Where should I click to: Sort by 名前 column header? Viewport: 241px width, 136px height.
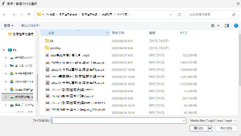point(73,33)
